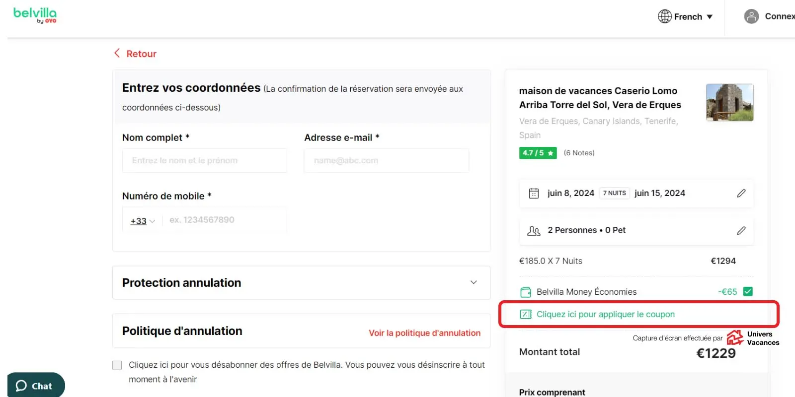Screen dimensions: 795x397
Task: Click the Nom complet input field
Action: pyautogui.click(x=204, y=160)
